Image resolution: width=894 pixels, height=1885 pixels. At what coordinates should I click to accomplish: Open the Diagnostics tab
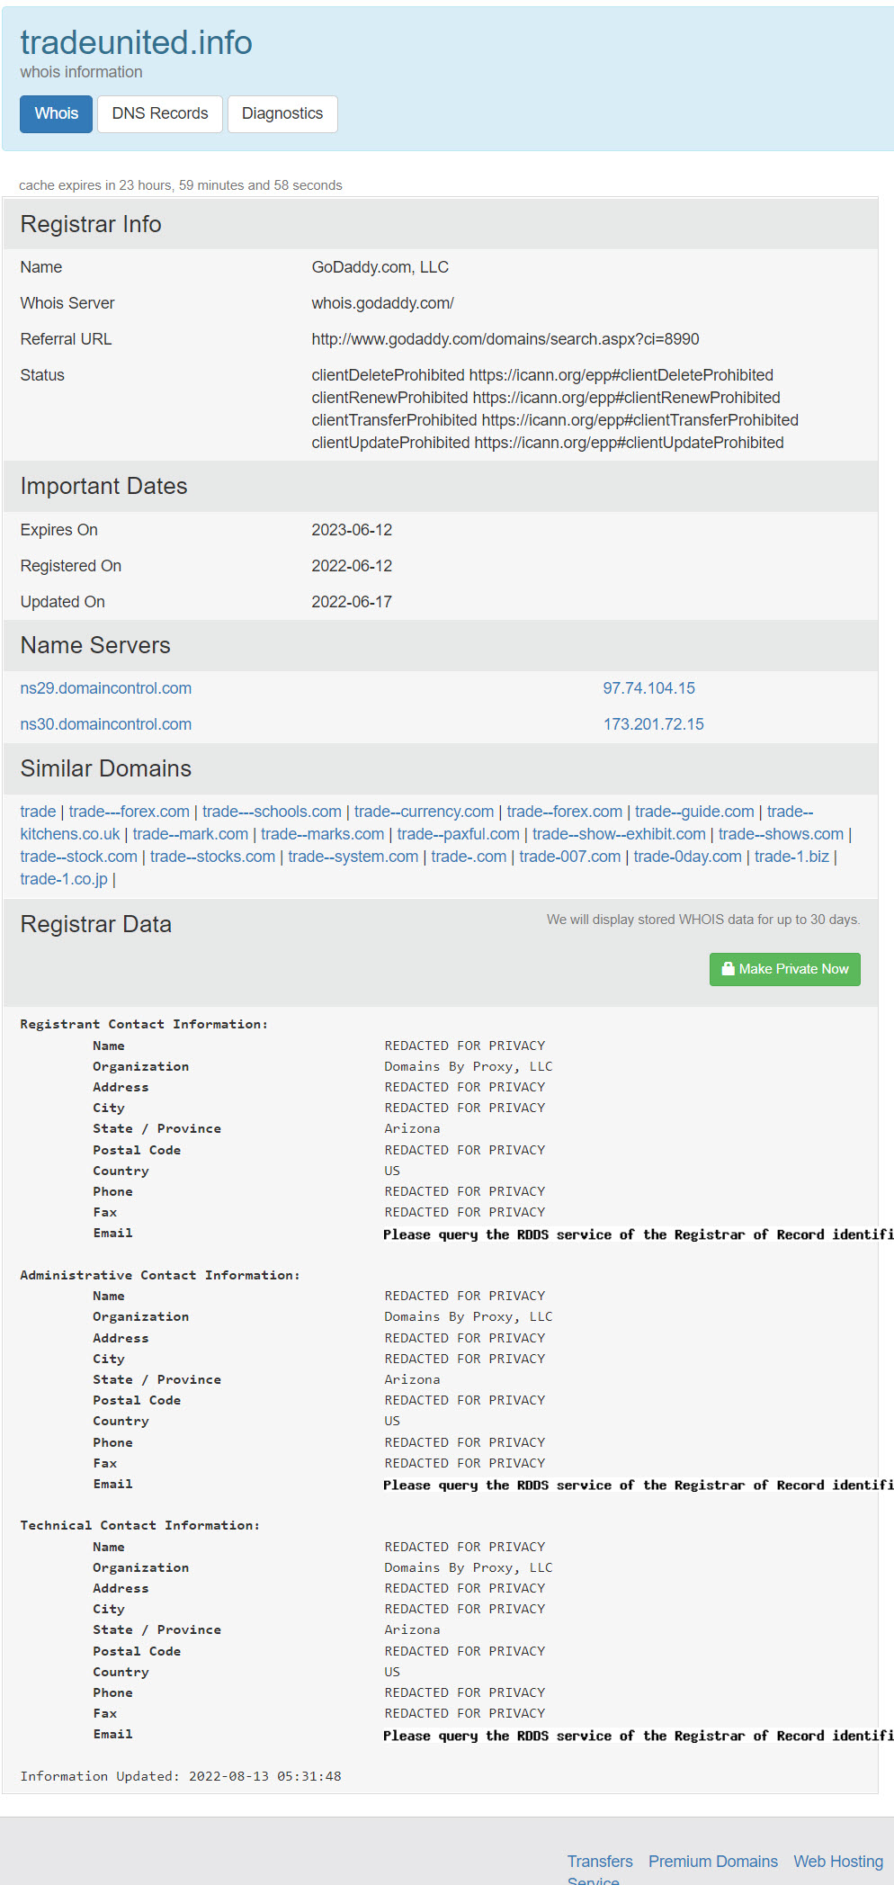point(282,114)
